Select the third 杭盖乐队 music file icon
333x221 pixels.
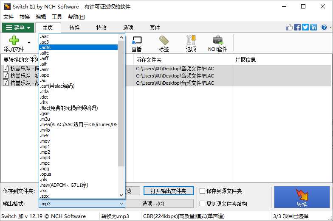pos(6,83)
